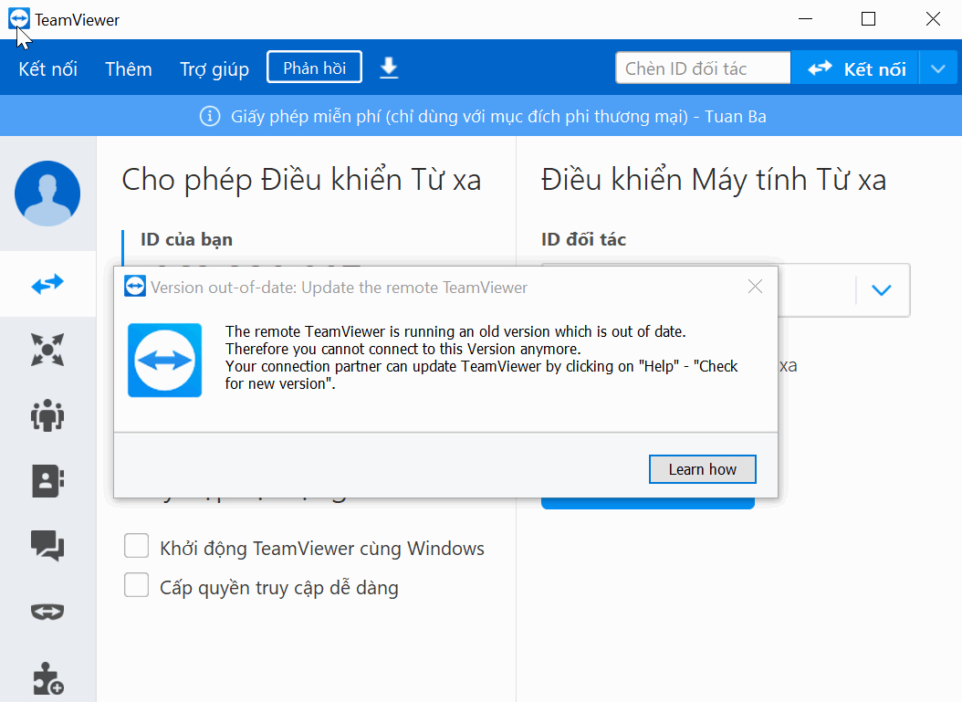This screenshot has width=962, height=702.
Task: Click the ID của bạn label
Action: [186, 239]
